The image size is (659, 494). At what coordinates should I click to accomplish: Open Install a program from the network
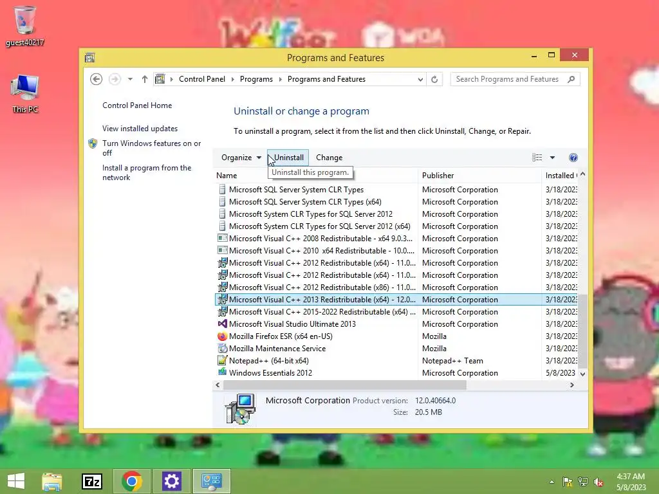[147, 172]
